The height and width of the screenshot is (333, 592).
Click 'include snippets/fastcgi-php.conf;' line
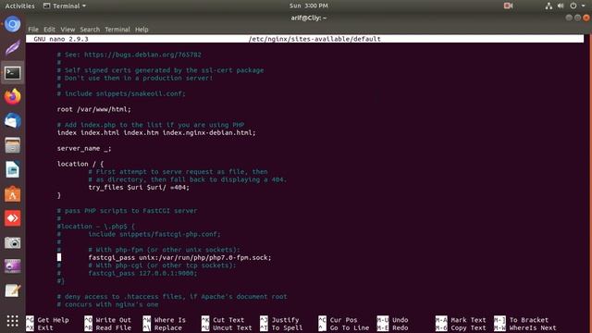pos(154,234)
